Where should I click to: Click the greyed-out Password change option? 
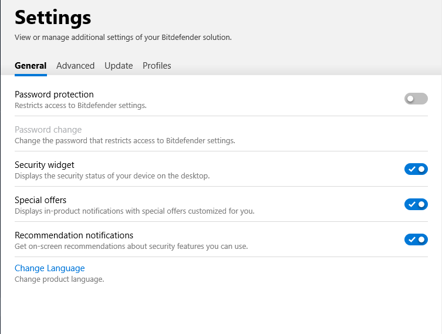point(48,130)
